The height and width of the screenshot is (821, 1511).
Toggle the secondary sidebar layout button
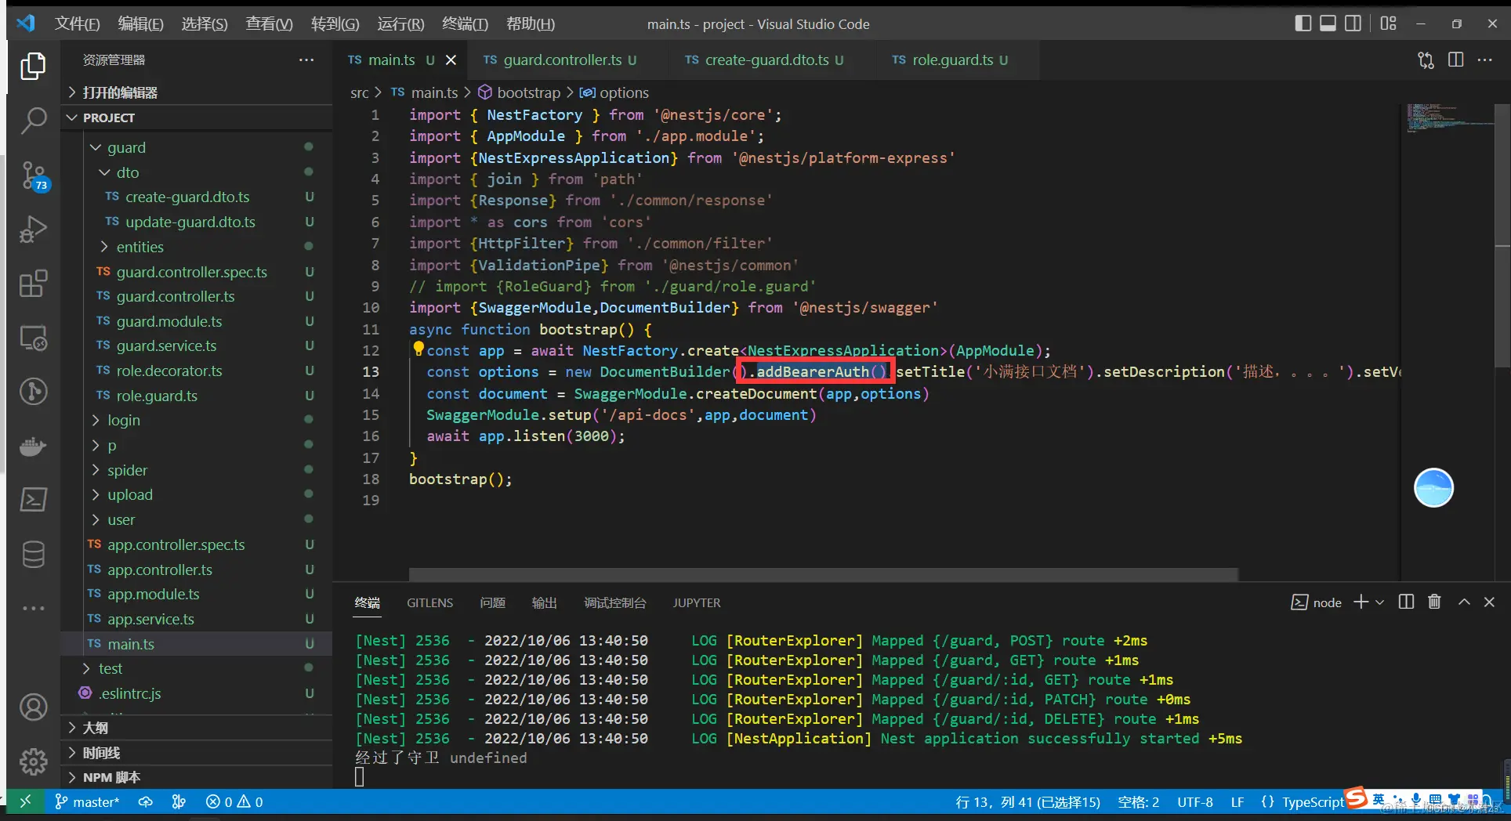tap(1353, 24)
